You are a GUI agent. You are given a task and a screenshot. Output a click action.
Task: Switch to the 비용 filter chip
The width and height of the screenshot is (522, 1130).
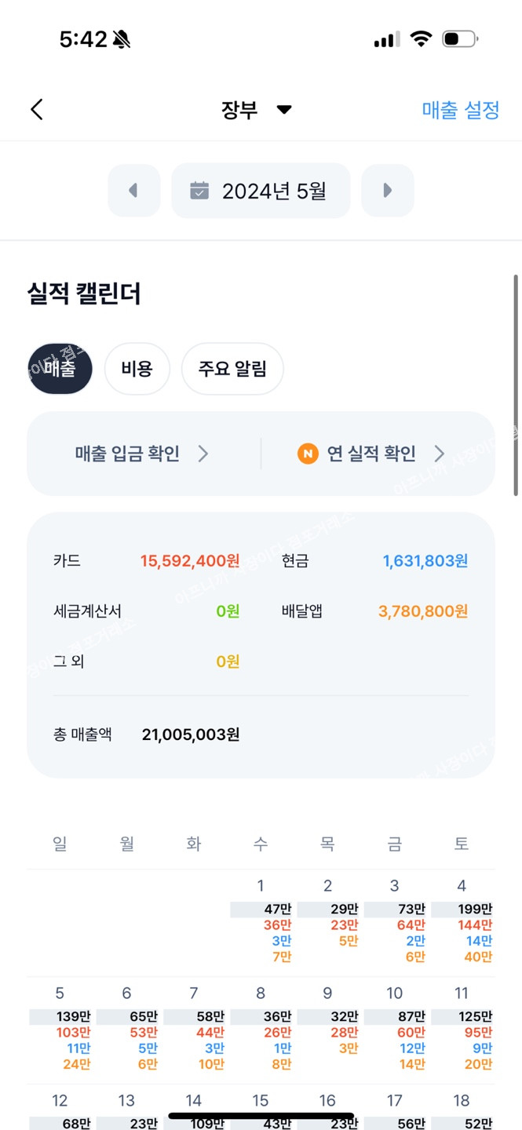tap(137, 369)
